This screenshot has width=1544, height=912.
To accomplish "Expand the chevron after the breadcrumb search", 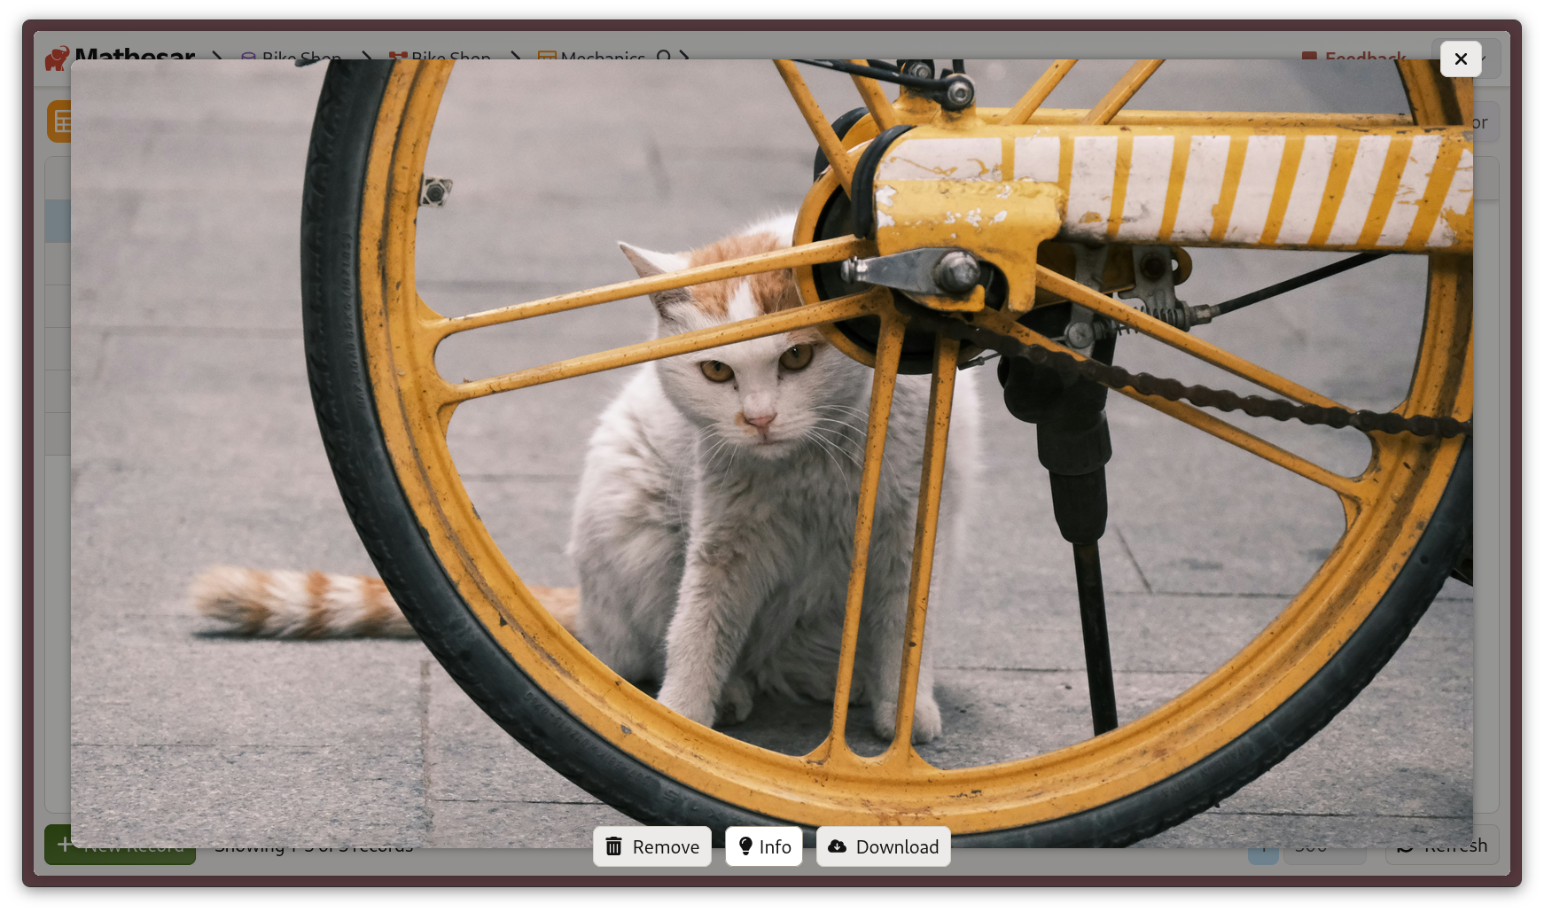I will click(684, 56).
